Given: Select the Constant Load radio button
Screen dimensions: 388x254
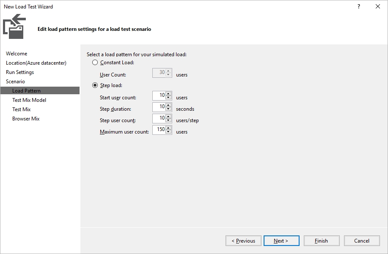Looking at the screenshot, I should [95, 63].
